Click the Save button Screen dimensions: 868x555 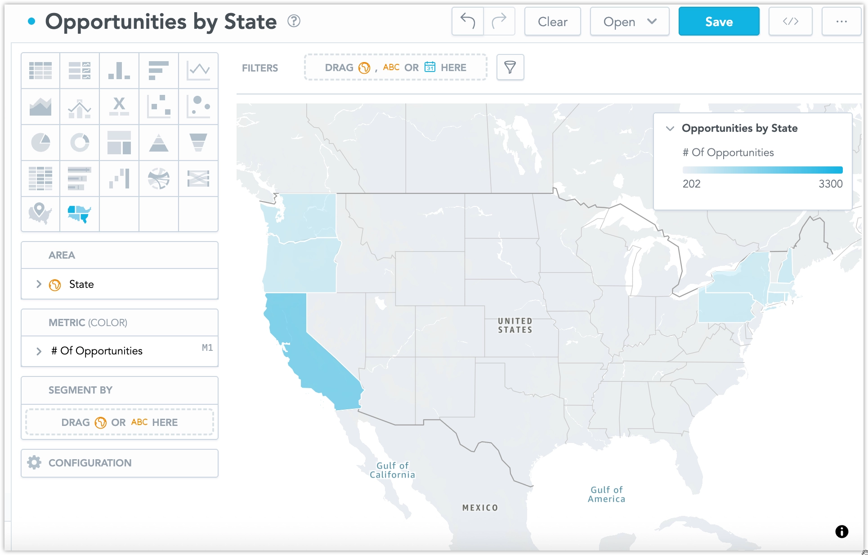tap(719, 22)
